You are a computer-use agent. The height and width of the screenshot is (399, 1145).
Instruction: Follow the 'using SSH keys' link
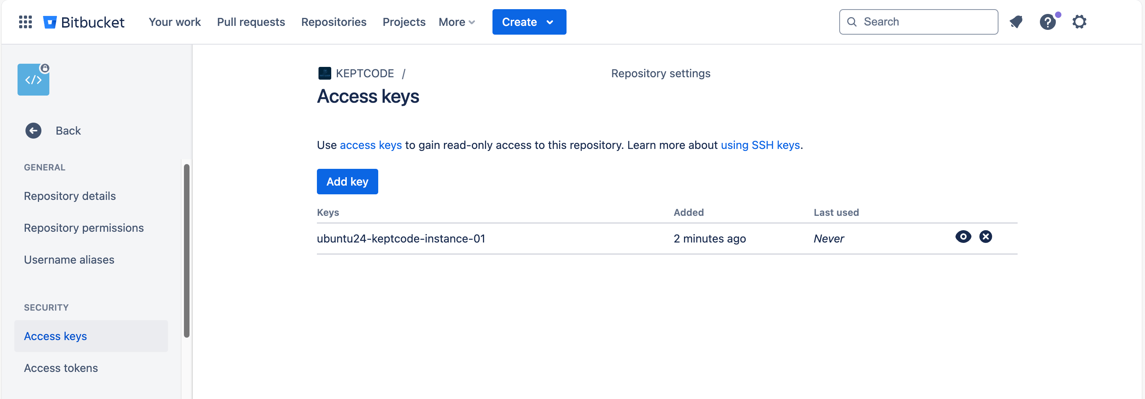(760, 145)
